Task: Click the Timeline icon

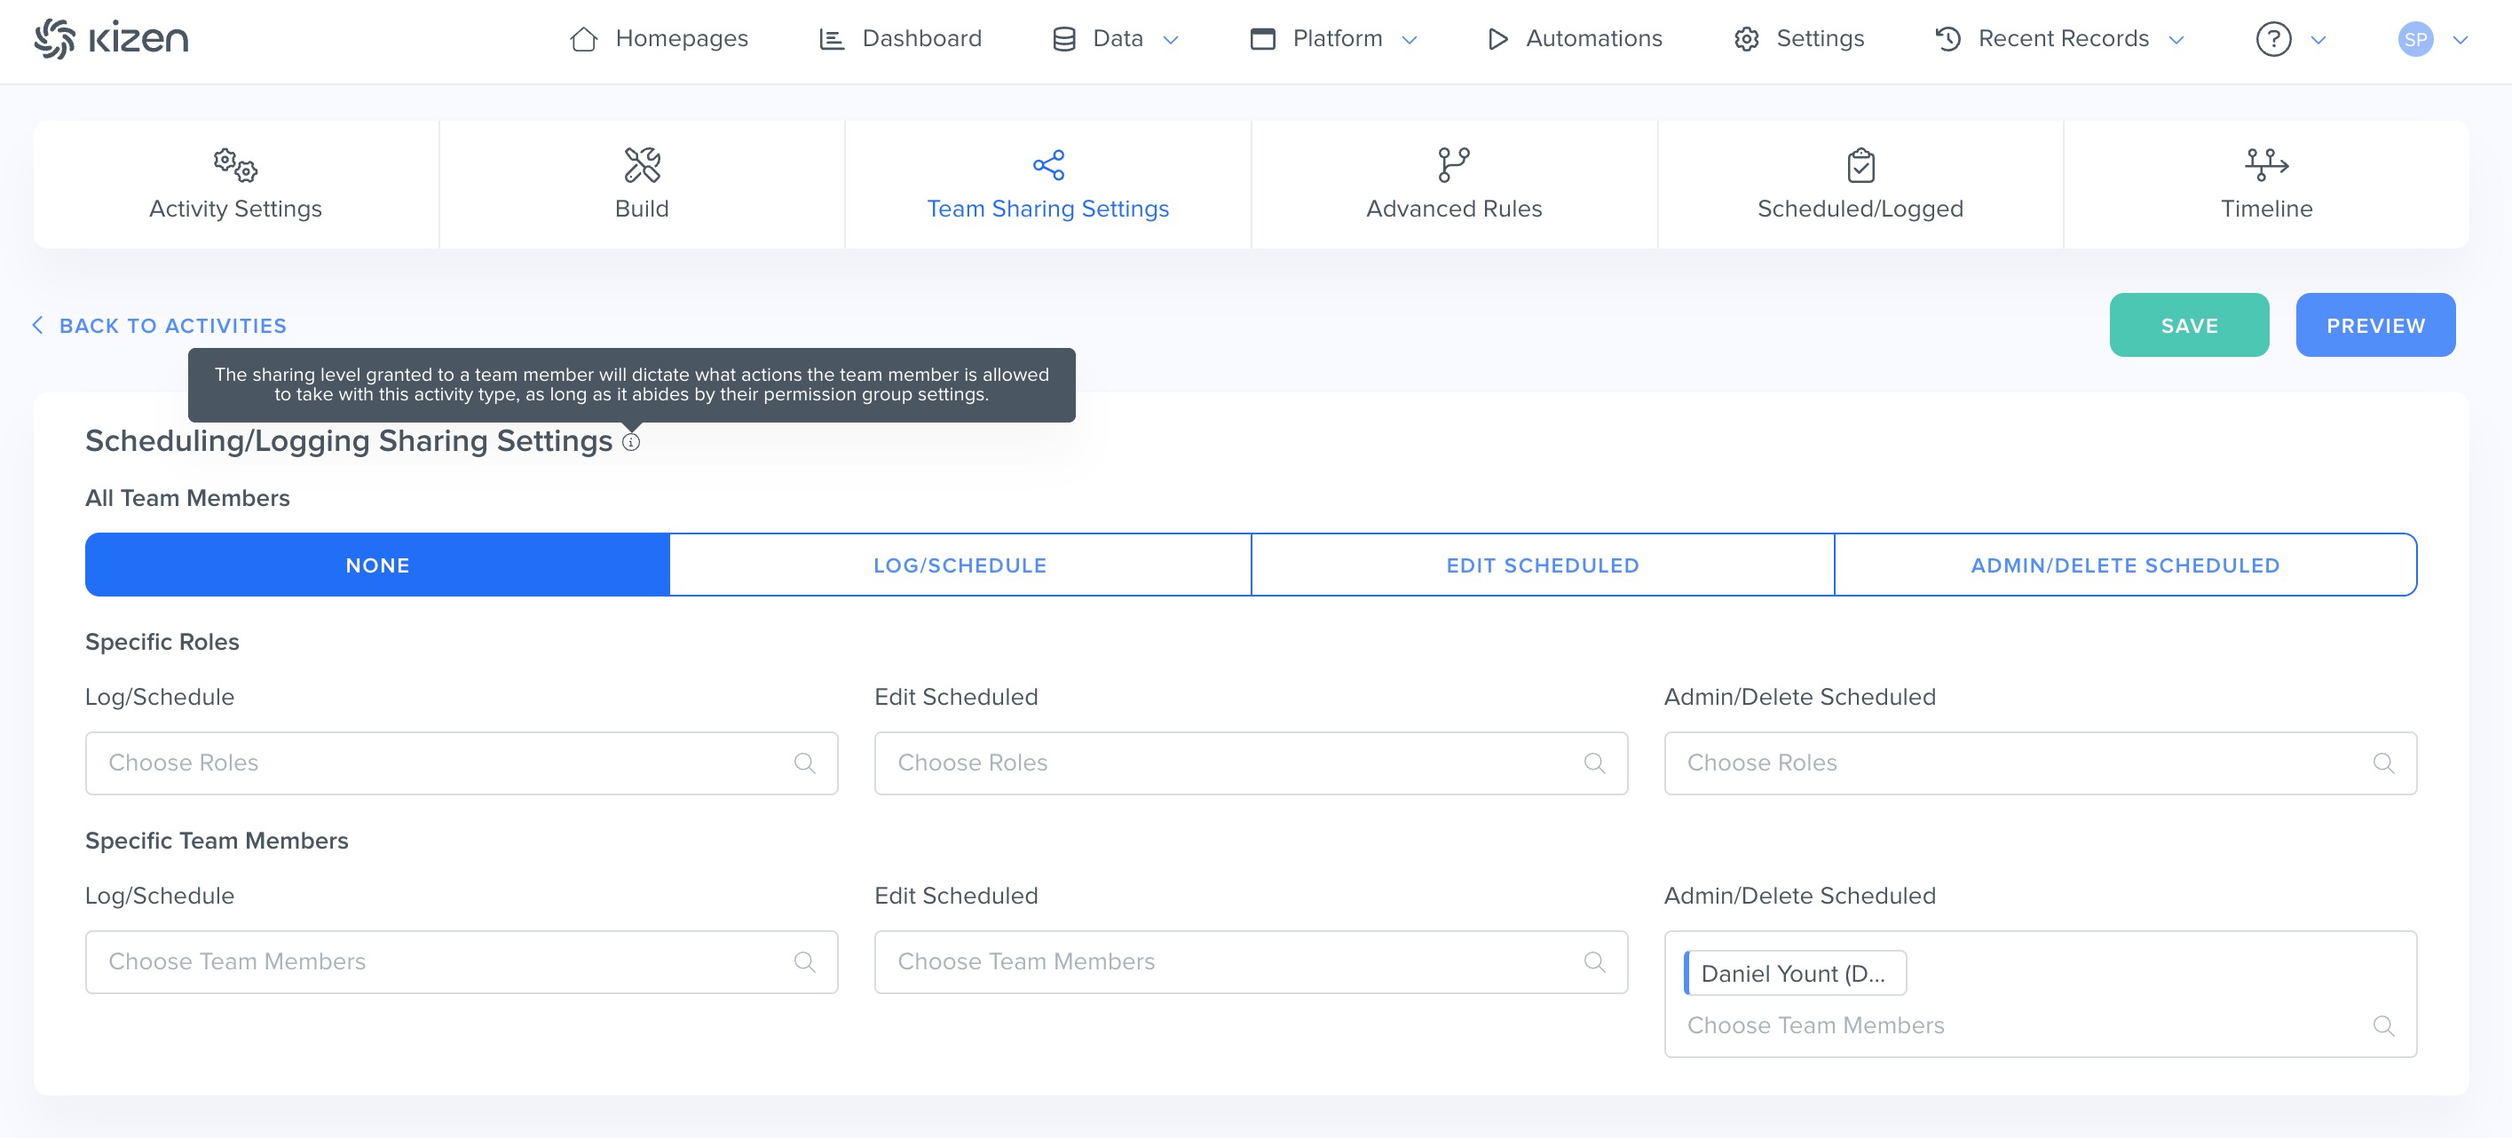Action: (2265, 165)
